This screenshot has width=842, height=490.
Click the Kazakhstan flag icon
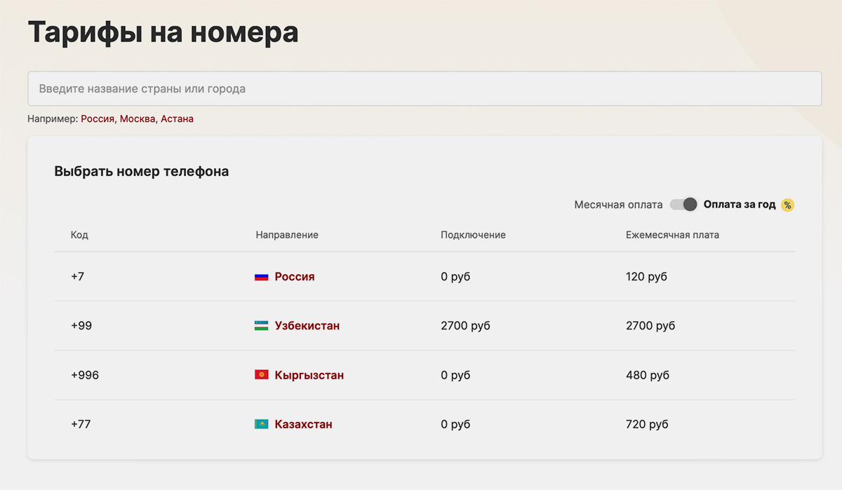(261, 424)
